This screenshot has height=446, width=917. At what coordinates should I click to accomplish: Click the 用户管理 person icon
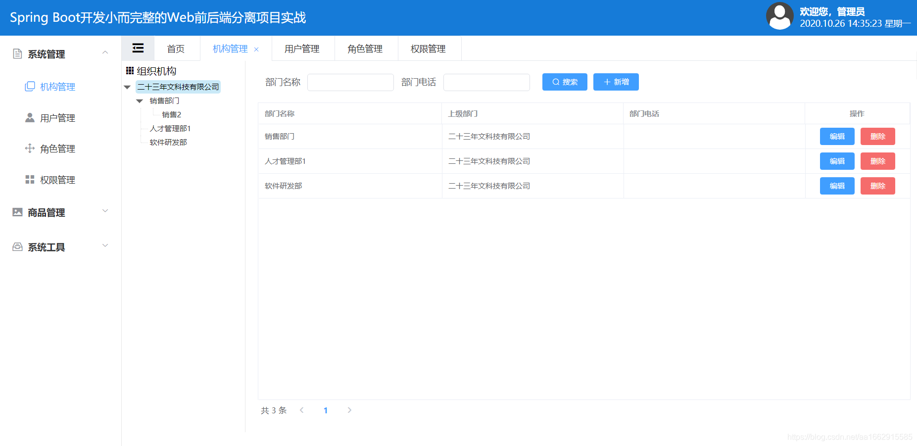pyautogui.click(x=30, y=117)
